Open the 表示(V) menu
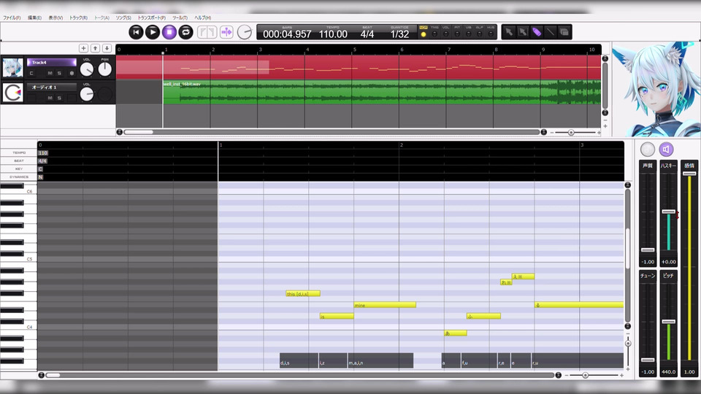 pyautogui.click(x=55, y=18)
